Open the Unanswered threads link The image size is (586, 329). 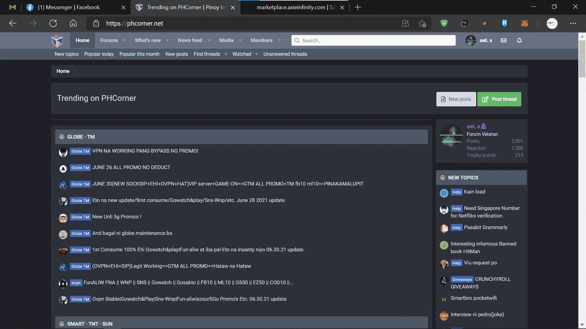pyautogui.click(x=285, y=54)
